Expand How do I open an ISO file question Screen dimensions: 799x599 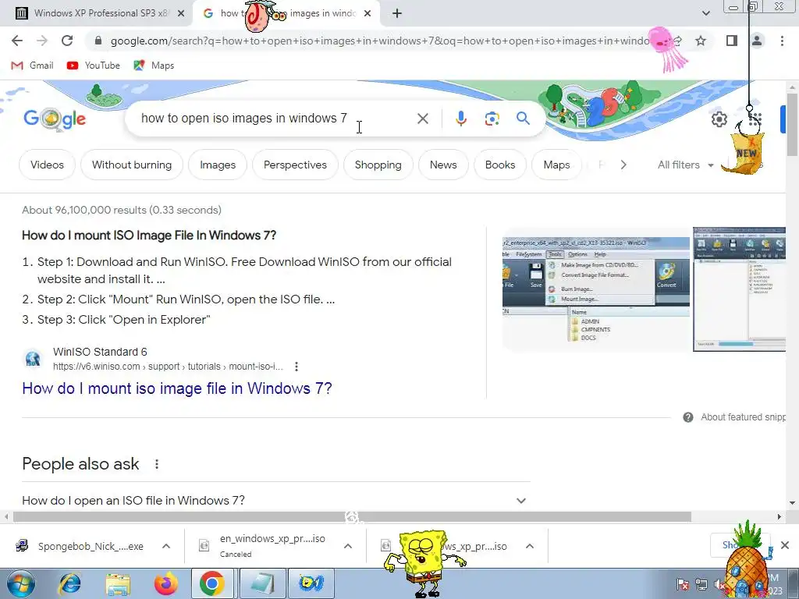click(x=275, y=501)
